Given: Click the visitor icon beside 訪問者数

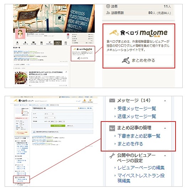Looking at the screenshot, I should click(x=108, y=12).
